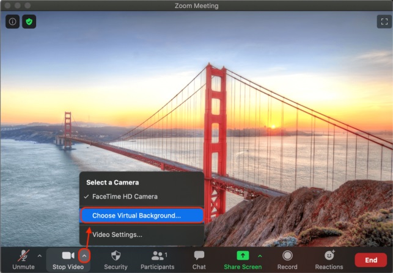Open the Chat panel
Image resolution: width=393 pixels, height=273 pixels.
(x=199, y=260)
